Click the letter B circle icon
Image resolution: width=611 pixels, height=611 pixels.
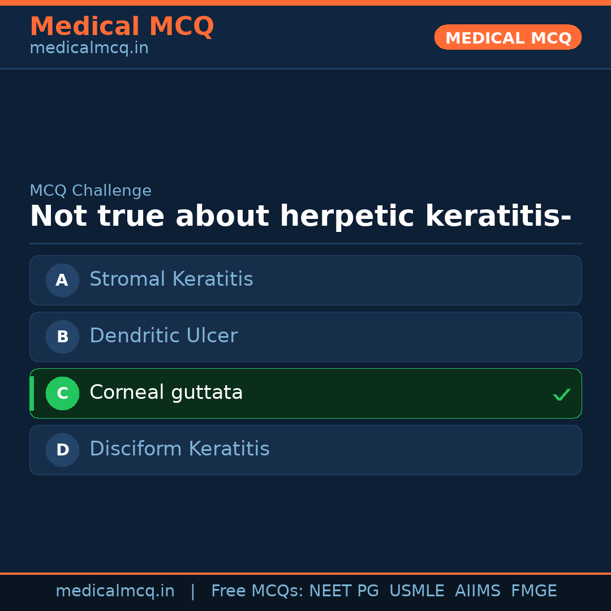(62, 337)
